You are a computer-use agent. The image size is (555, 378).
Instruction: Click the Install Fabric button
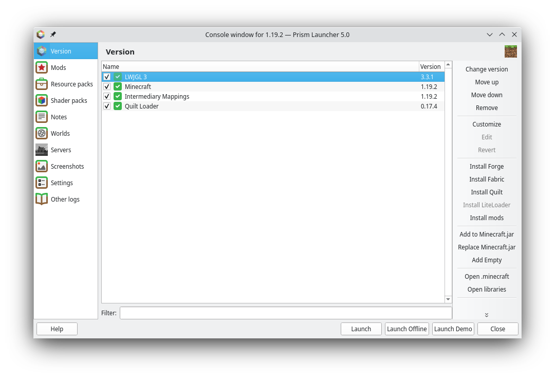487,179
